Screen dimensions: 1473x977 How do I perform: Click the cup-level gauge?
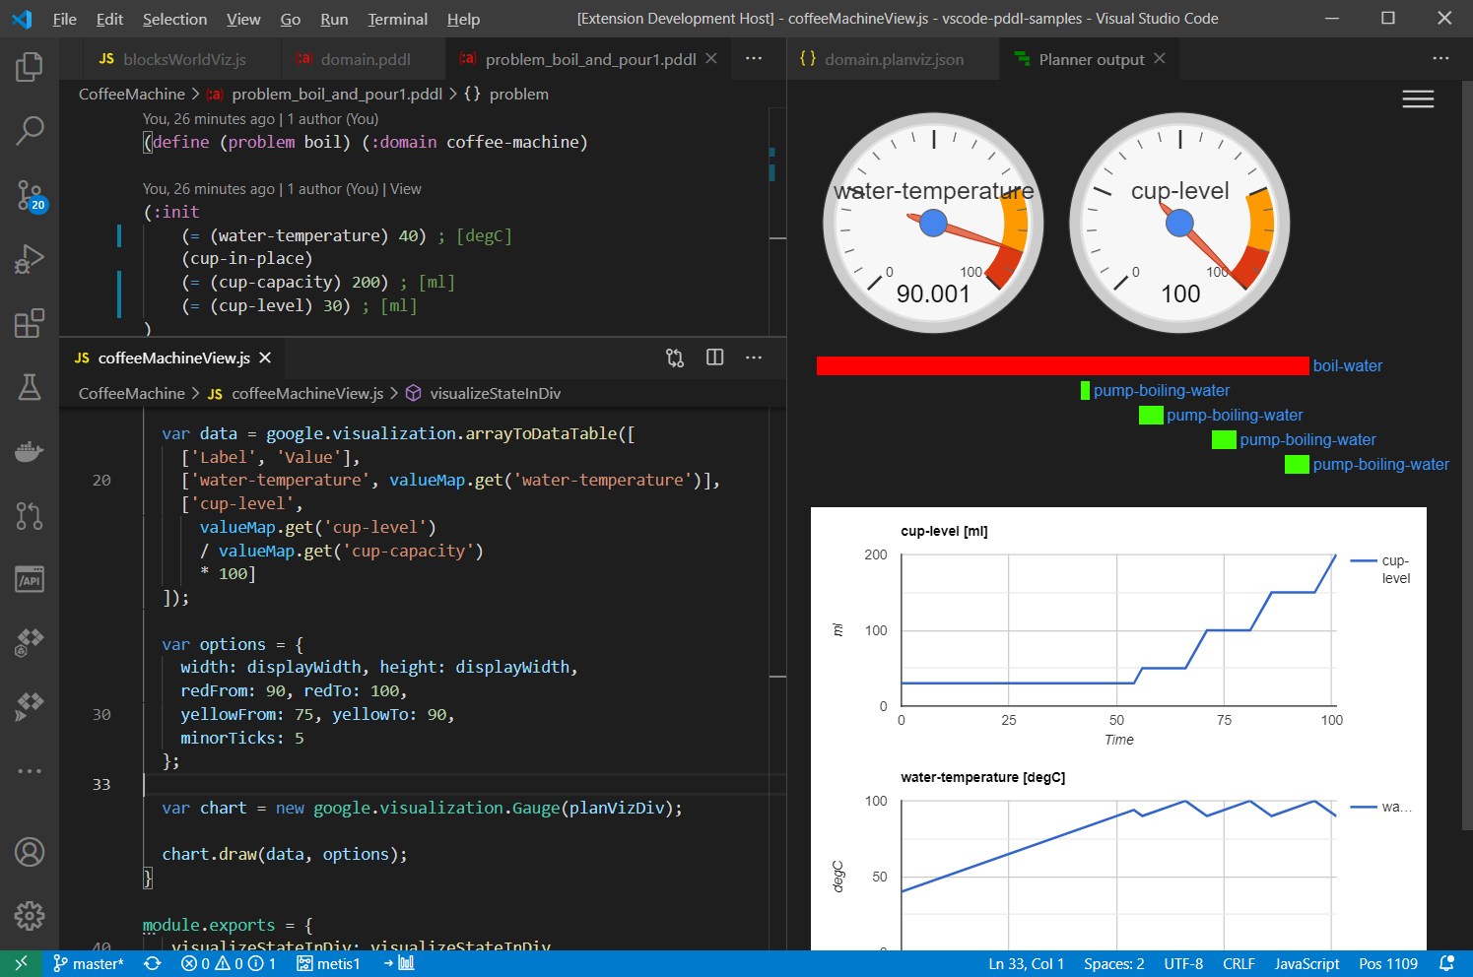(x=1179, y=223)
